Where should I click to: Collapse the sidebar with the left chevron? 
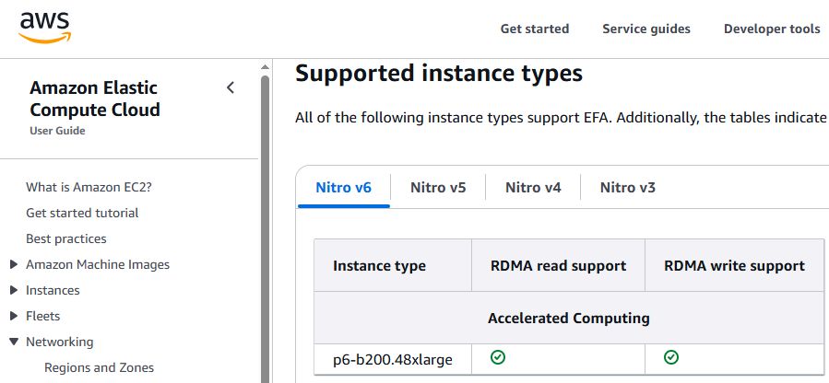coord(231,87)
